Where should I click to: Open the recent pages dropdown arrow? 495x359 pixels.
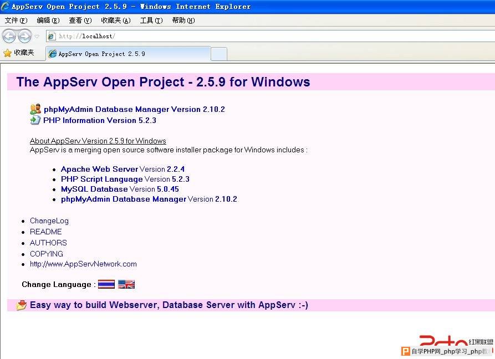tap(37, 36)
